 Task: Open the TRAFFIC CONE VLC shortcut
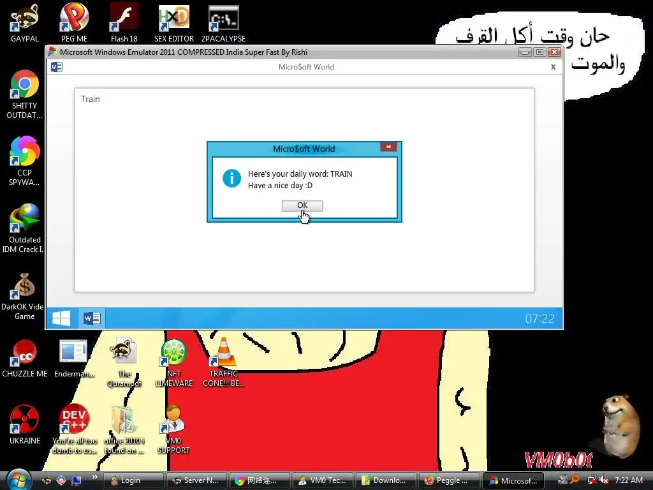224,362
